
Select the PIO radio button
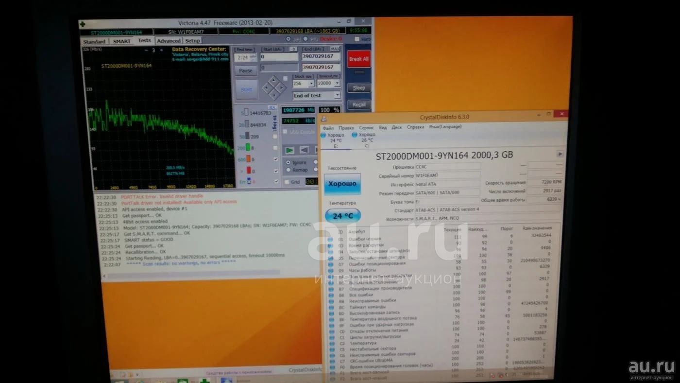(x=306, y=39)
